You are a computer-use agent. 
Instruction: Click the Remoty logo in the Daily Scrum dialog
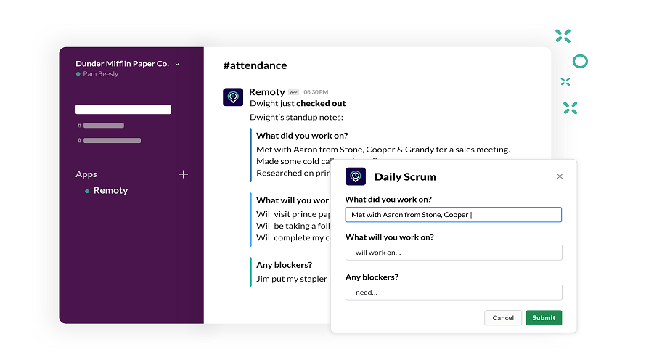[356, 176]
